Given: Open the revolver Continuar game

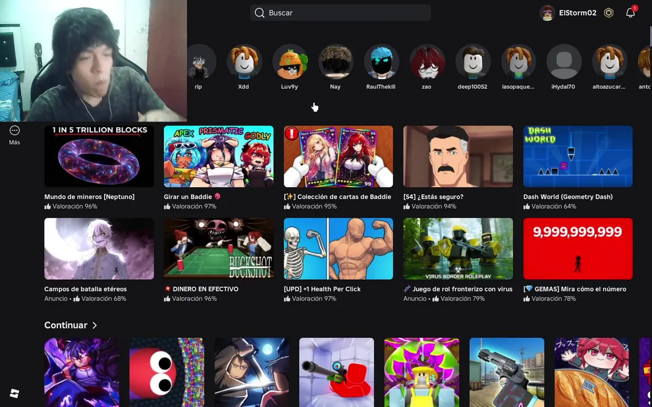Looking at the screenshot, I should 507,372.
